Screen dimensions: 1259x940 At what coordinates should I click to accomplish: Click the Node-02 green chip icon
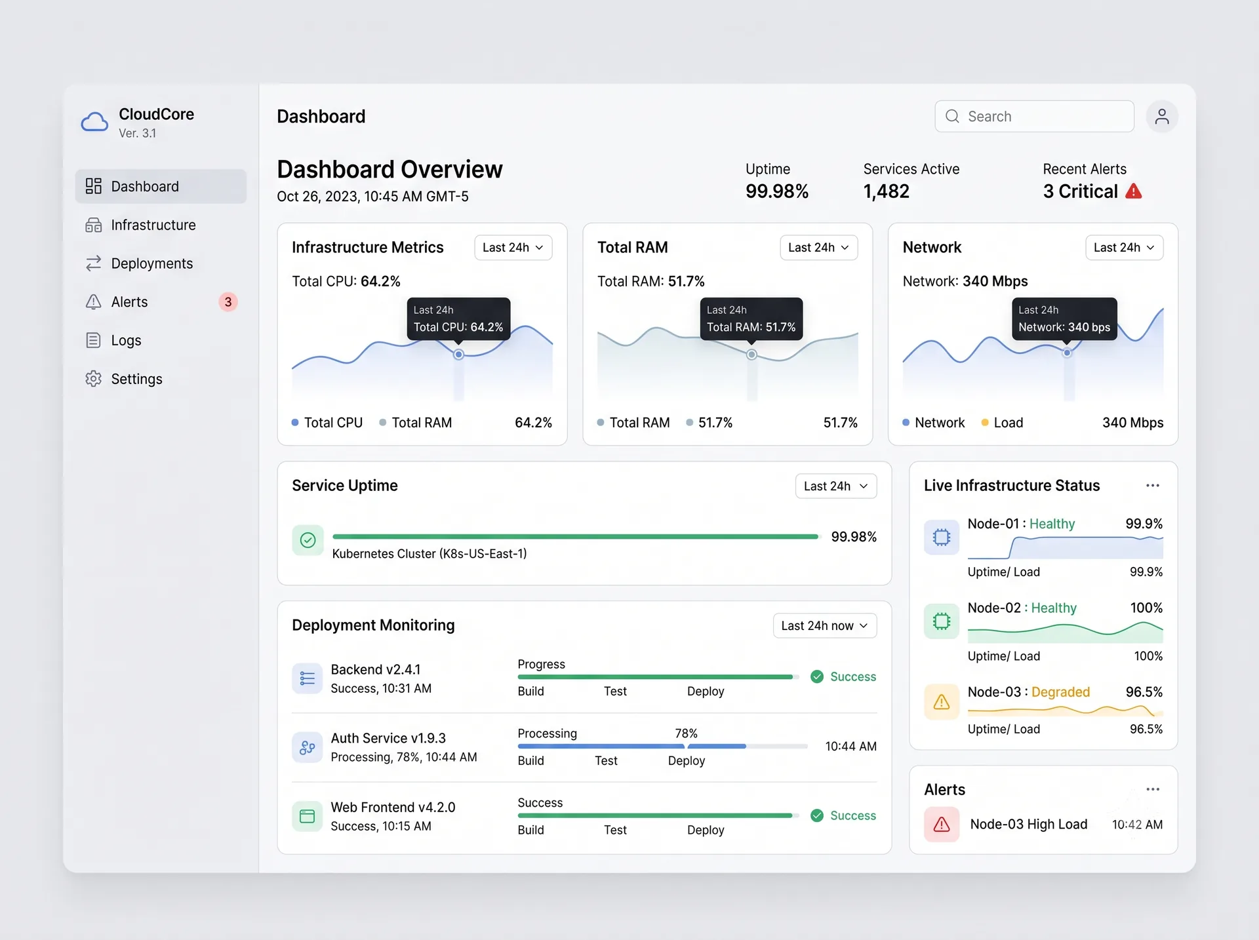coord(942,621)
